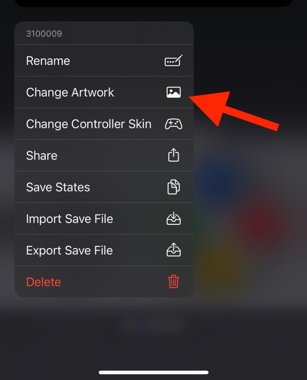Open the Save States text entry
Image resolution: width=307 pixels, height=380 pixels.
(x=58, y=187)
